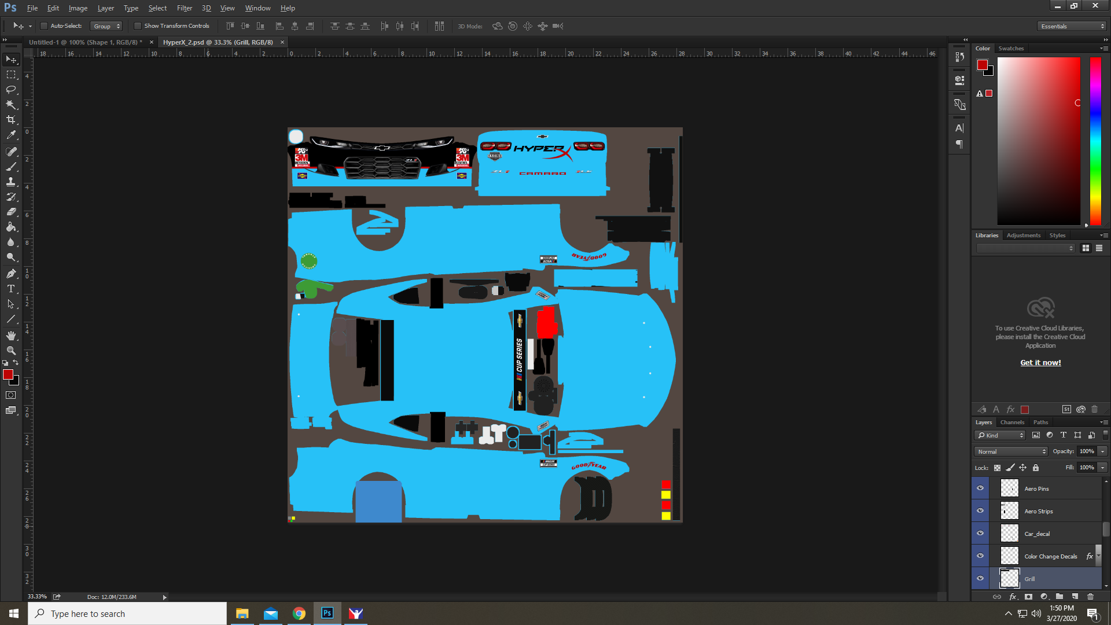
Task: Click the Delete layer trash icon
Action: pos(1091,597)
